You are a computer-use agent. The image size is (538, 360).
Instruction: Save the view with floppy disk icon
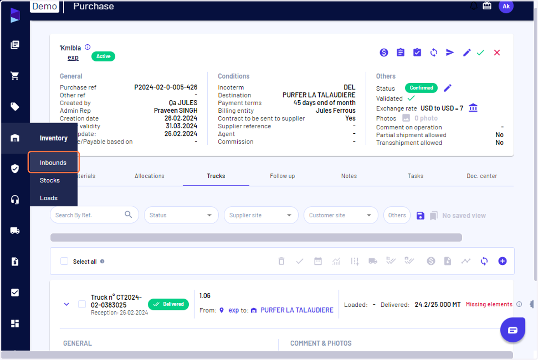coord(420,216)
